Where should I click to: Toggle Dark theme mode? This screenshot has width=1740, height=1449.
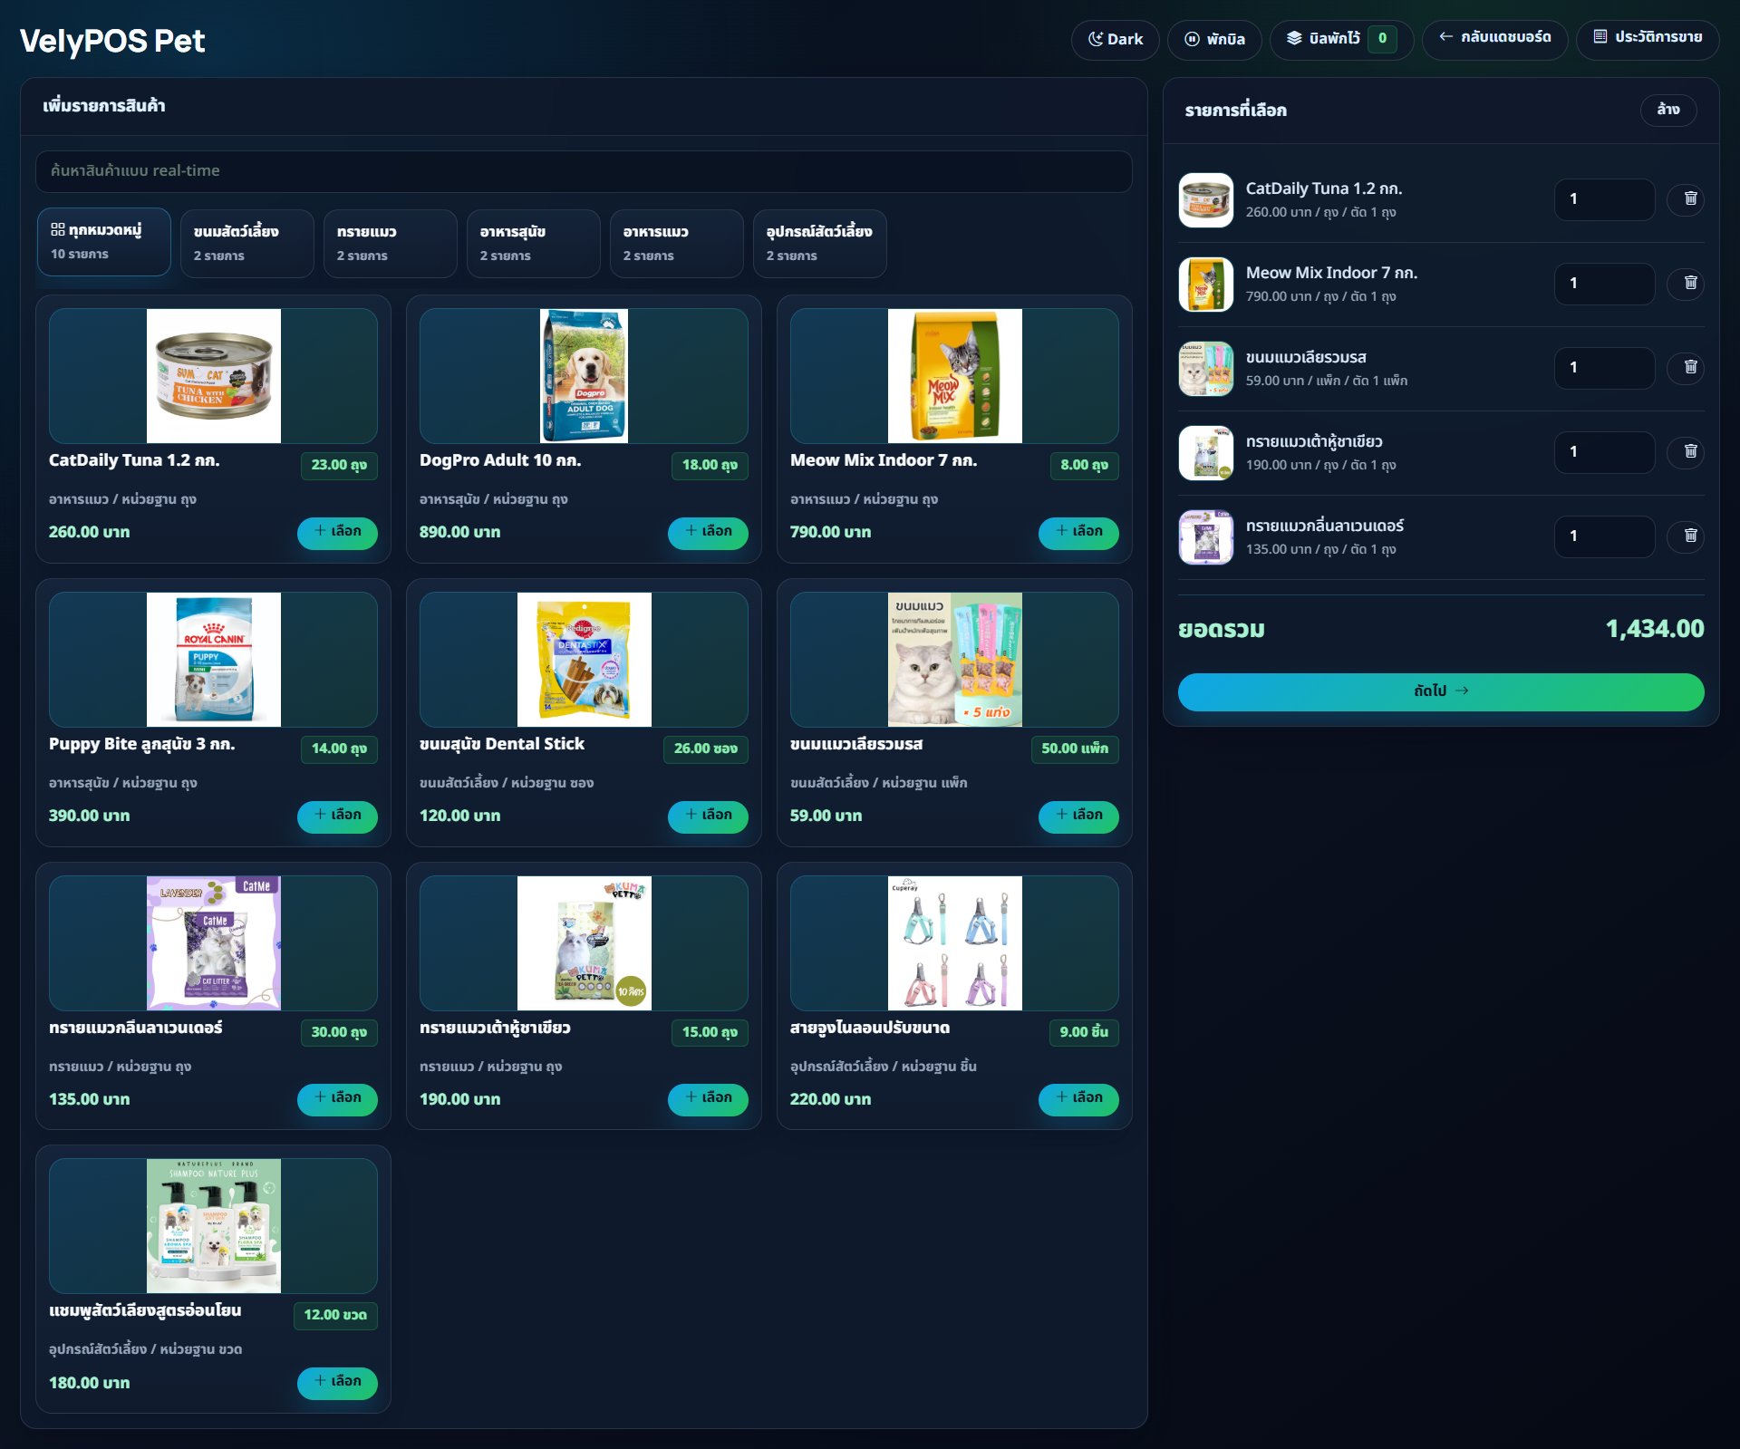[1115, 40]
